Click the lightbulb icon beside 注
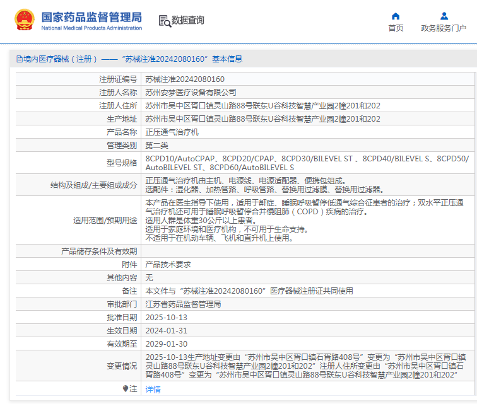 [126, 389]
